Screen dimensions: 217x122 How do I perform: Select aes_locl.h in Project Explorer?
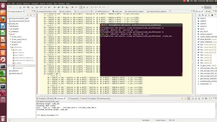pyautogui.click(x=17, y=42)
